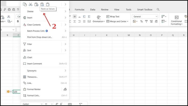Select Pick from Drop-down List
Image resolution: width=188 pixels, height=106 pixels.
45,37
